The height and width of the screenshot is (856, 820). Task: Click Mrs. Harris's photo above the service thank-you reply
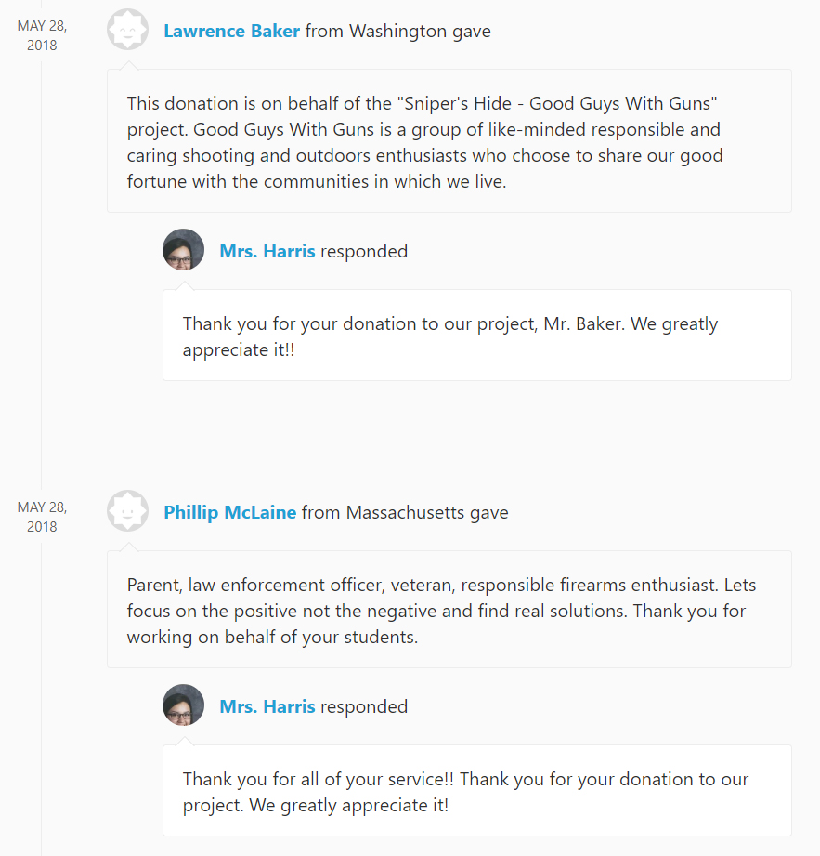[x=183, y=705]
